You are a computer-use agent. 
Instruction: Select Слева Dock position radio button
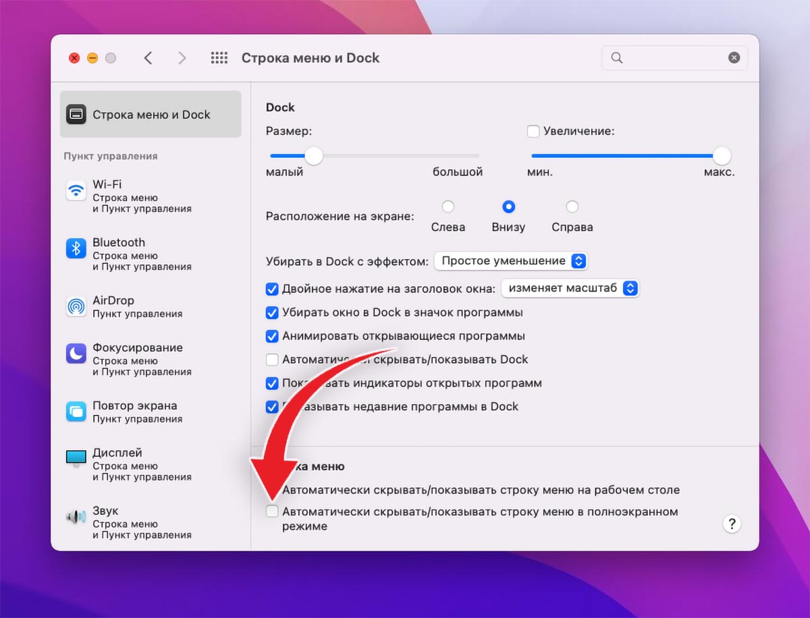pyautogui.click(x=448, y=206)
